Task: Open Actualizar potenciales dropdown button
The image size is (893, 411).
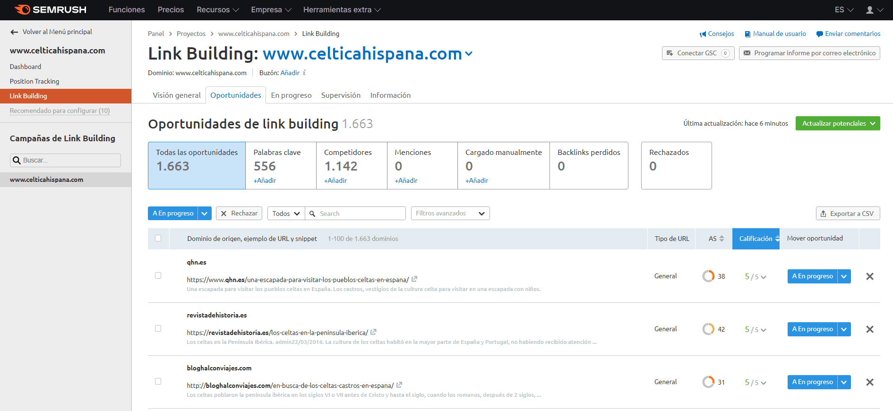Action: coord(838,123)
